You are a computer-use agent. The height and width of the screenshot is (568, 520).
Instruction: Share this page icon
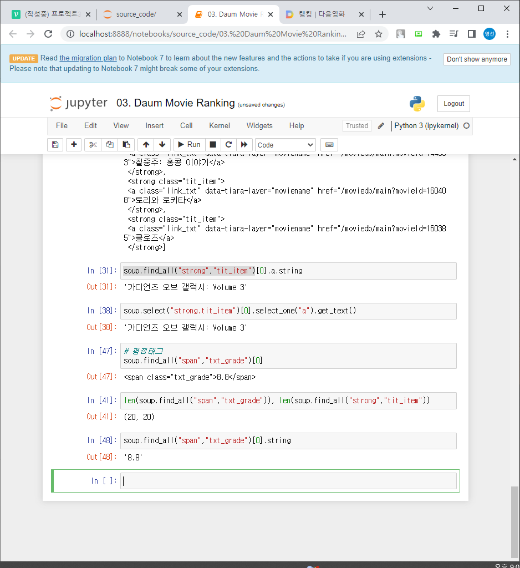click(x=361, y=34)
